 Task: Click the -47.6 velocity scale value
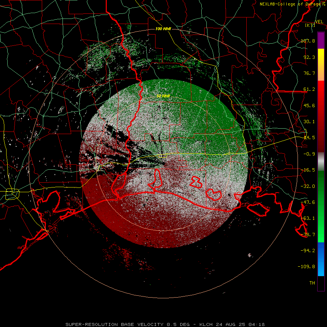coord(308,202)
